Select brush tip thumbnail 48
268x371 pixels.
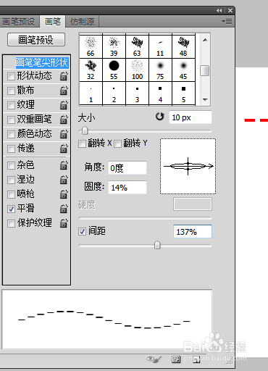click(x=183, y=46)
